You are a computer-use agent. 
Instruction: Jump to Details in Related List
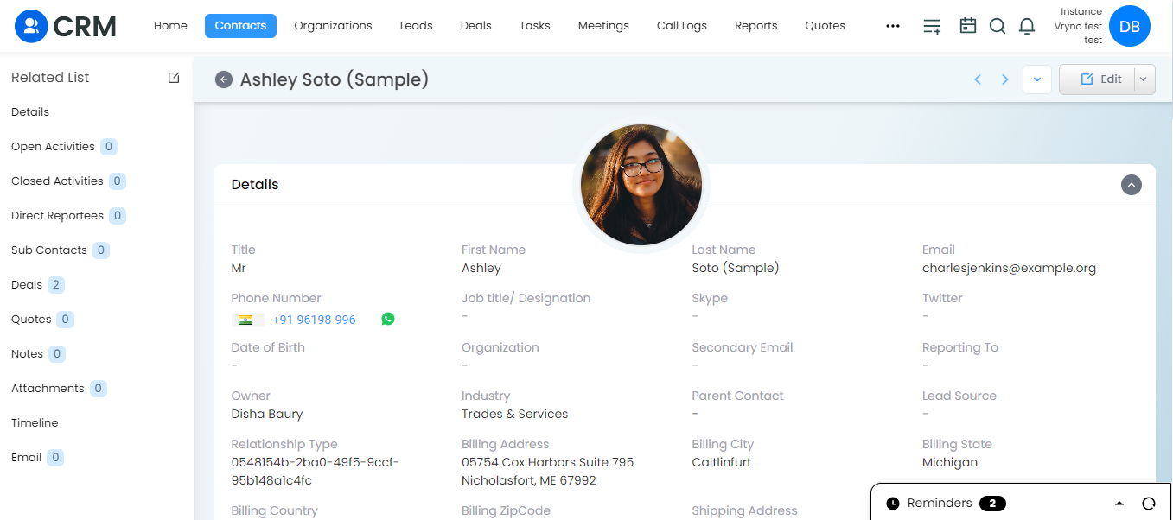pyautogui.click(x=30, y=112)
